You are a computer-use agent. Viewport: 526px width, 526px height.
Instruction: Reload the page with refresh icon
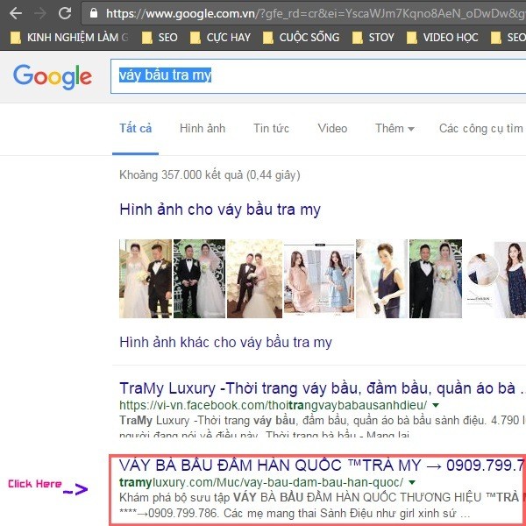tap(65, 13)
